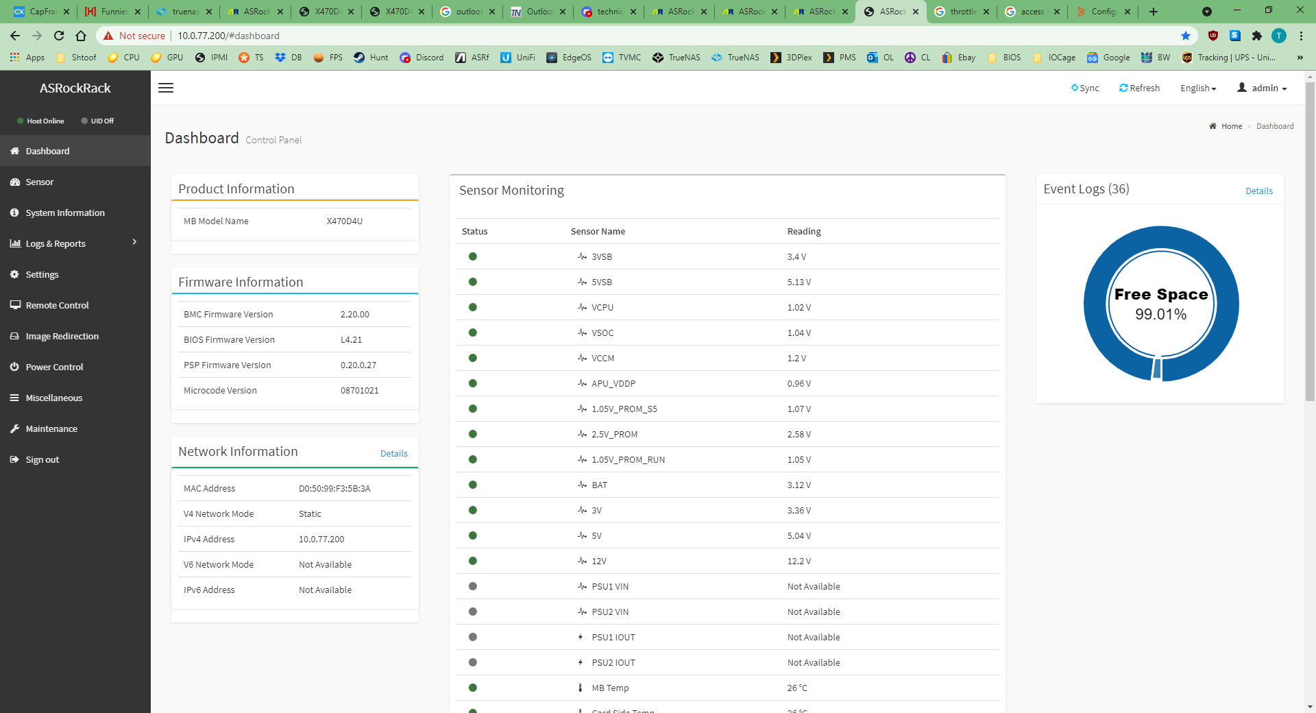The image size is (1316, 713).
Task: Click Sign out in sidebar
Action: [x=75, y=459]
